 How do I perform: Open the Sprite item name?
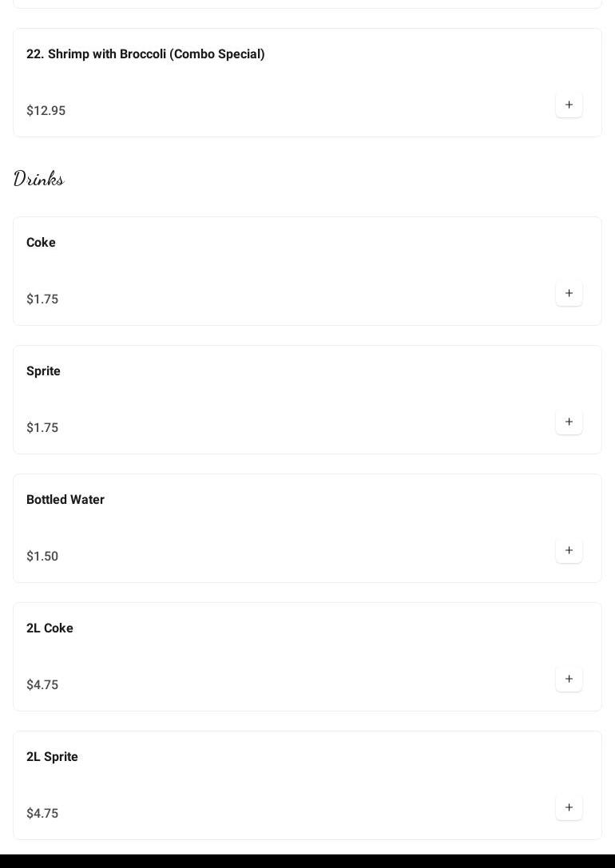click(x=43, y=371)
